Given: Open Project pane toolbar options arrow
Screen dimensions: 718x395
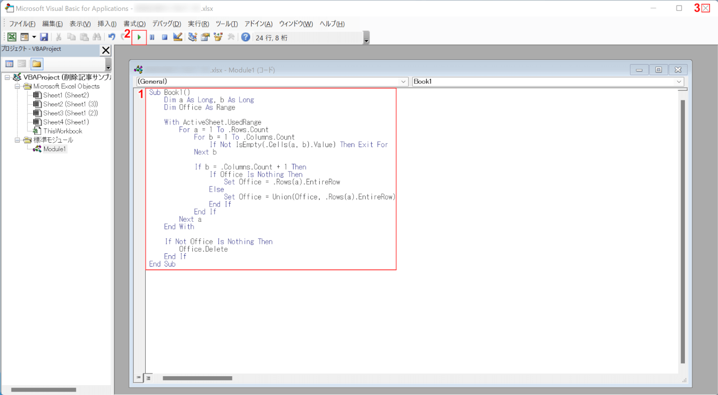Looking at the screenshot, I should pos(108,65).
